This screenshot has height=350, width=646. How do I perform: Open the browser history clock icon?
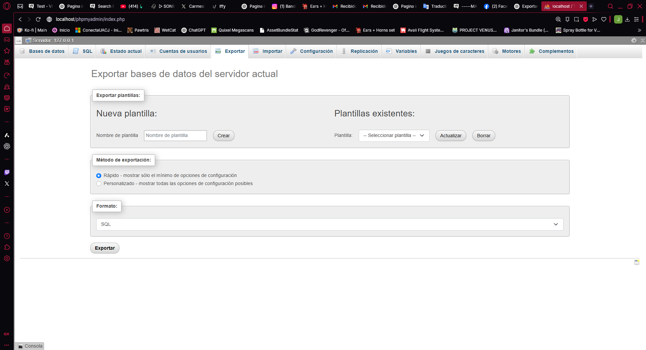[7, 236]
